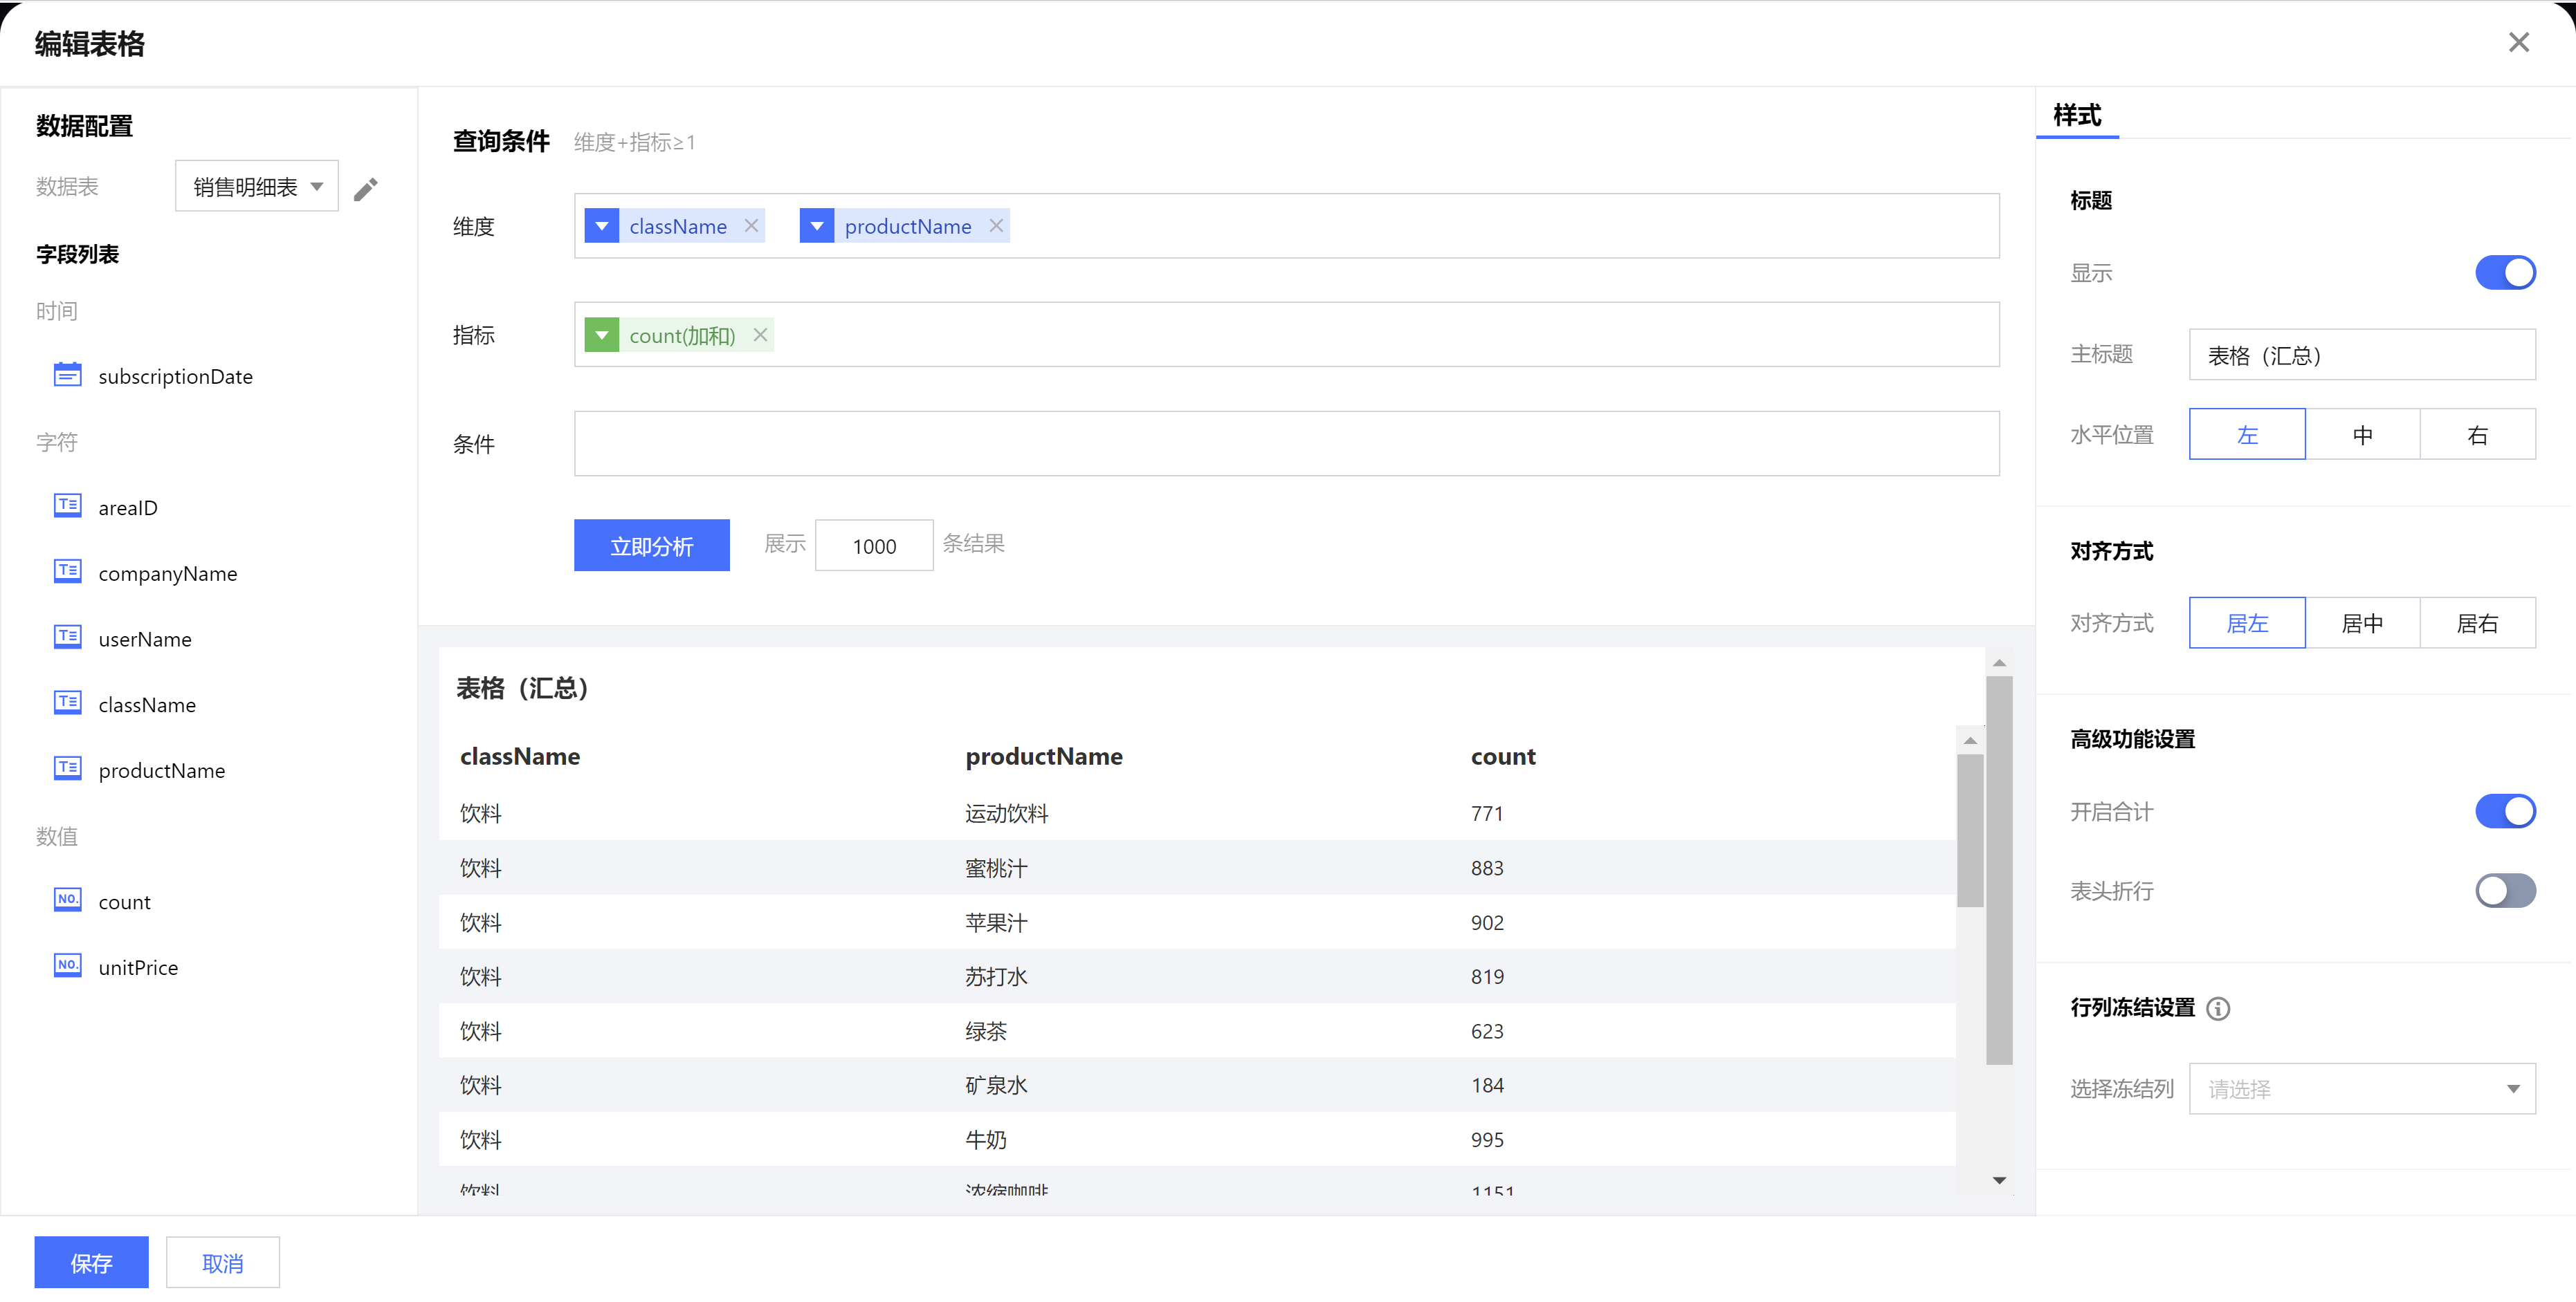This screenshot has height=1302, width=2576.
Task: Click the 保存 button
Action: click(x=91, y=1262)
